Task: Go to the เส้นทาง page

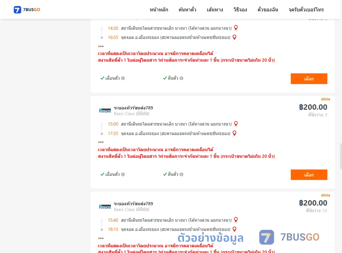Action: pyautogui.click(x=215, y=9)
